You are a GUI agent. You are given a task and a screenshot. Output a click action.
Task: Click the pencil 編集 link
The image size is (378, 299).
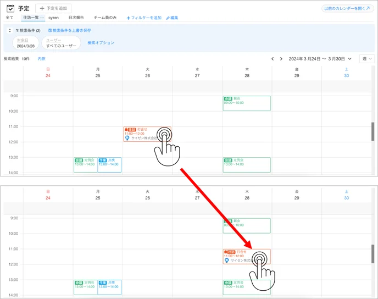click(172, 18)
